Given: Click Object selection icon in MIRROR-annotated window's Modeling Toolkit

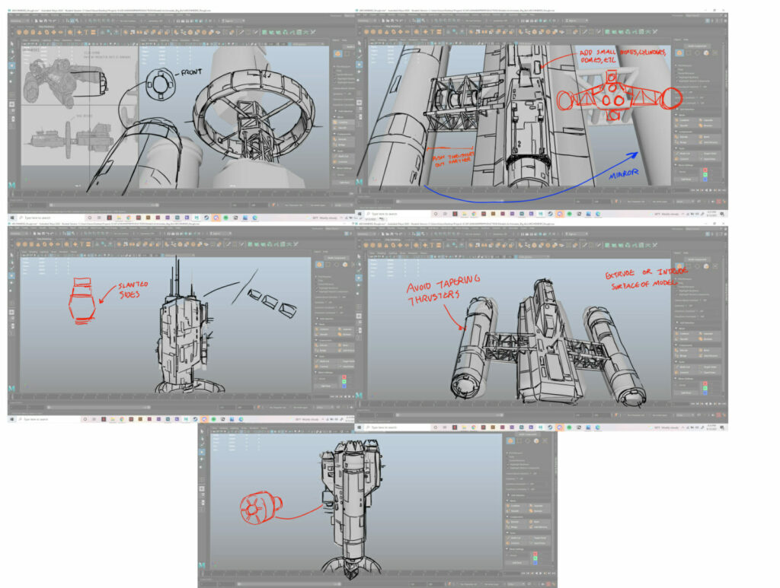Looking at the screenshot, I should point(680,52).
